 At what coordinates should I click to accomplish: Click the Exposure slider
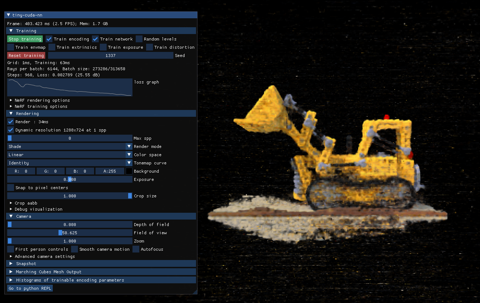(x=70, y=179)
